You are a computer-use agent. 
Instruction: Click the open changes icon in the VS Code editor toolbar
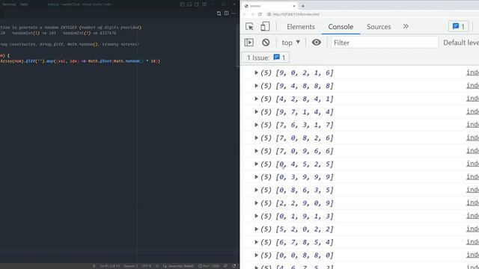pyautogui.click(x=219, y=13)
